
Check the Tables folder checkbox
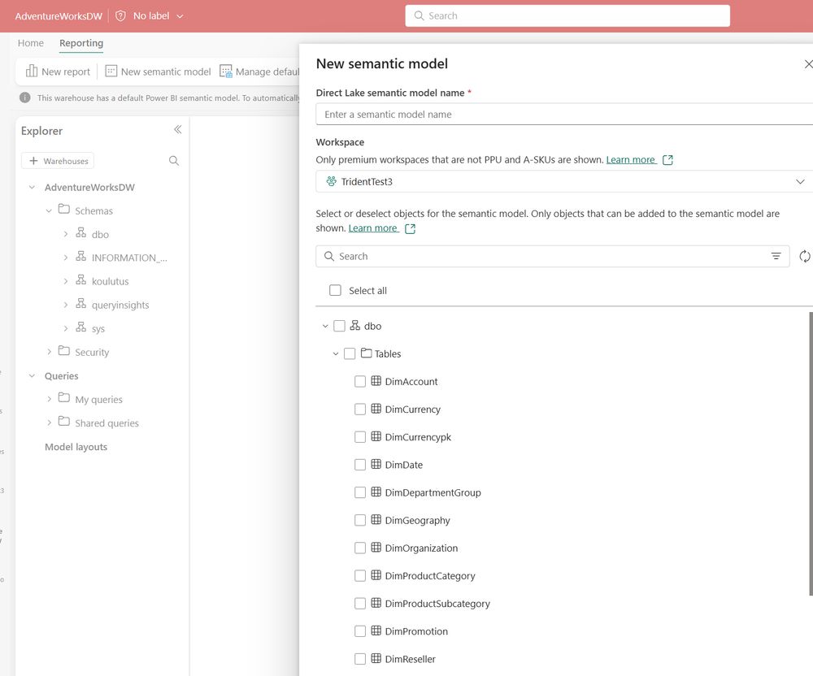350,353
